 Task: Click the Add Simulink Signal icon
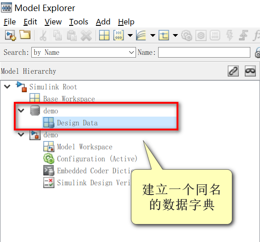point(141,35)
